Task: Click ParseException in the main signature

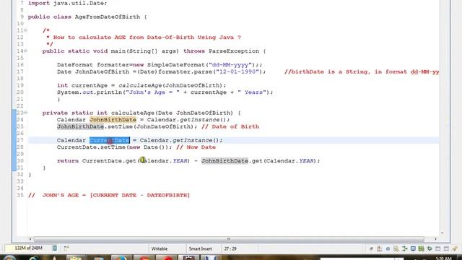Action: (234, 51)
